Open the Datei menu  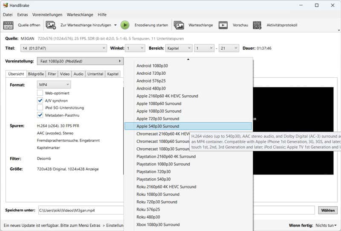coord(8,14)
